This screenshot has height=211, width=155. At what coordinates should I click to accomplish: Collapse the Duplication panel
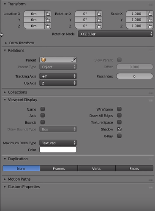5,159
